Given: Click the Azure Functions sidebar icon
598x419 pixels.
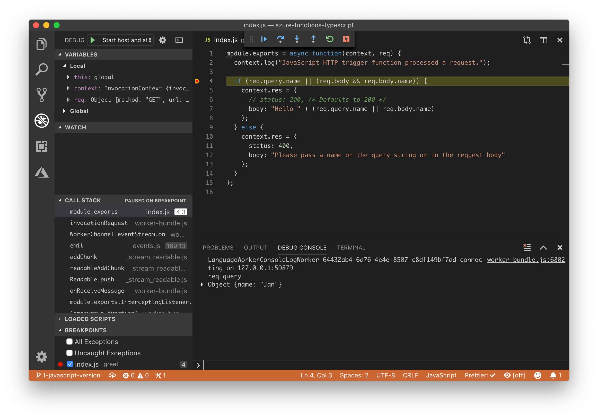Looking at the screenshot, I should (x=42, y=173).
